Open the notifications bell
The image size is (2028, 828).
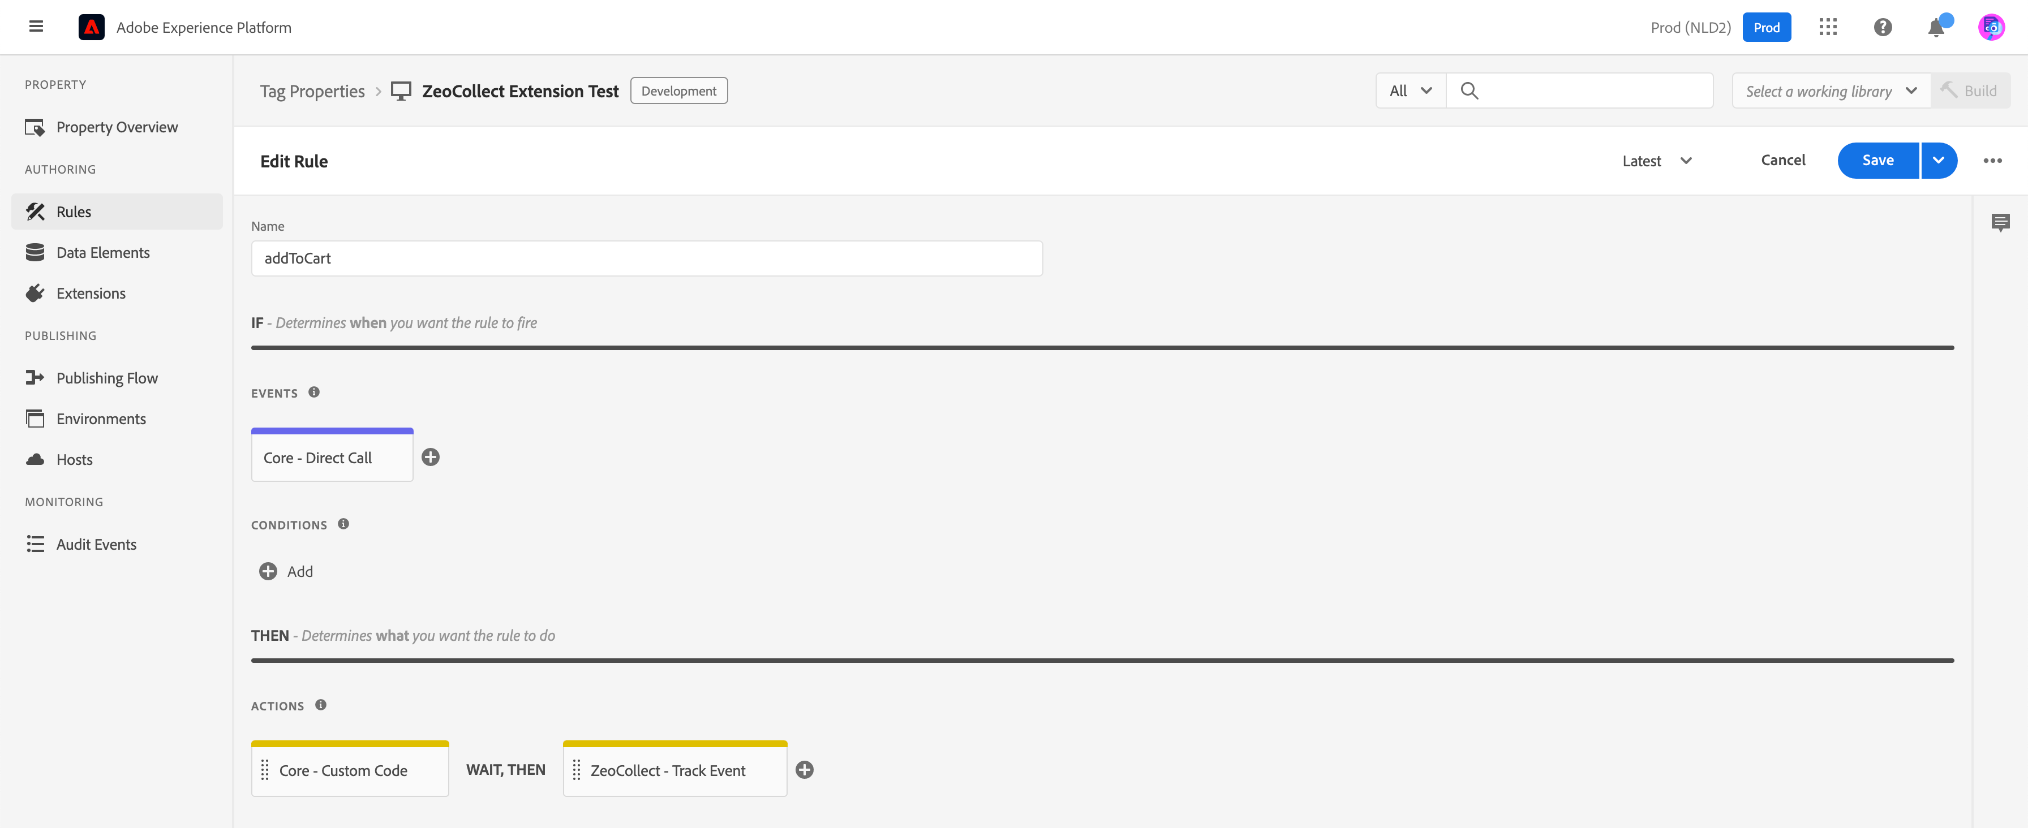click(x=1936, y=28)
